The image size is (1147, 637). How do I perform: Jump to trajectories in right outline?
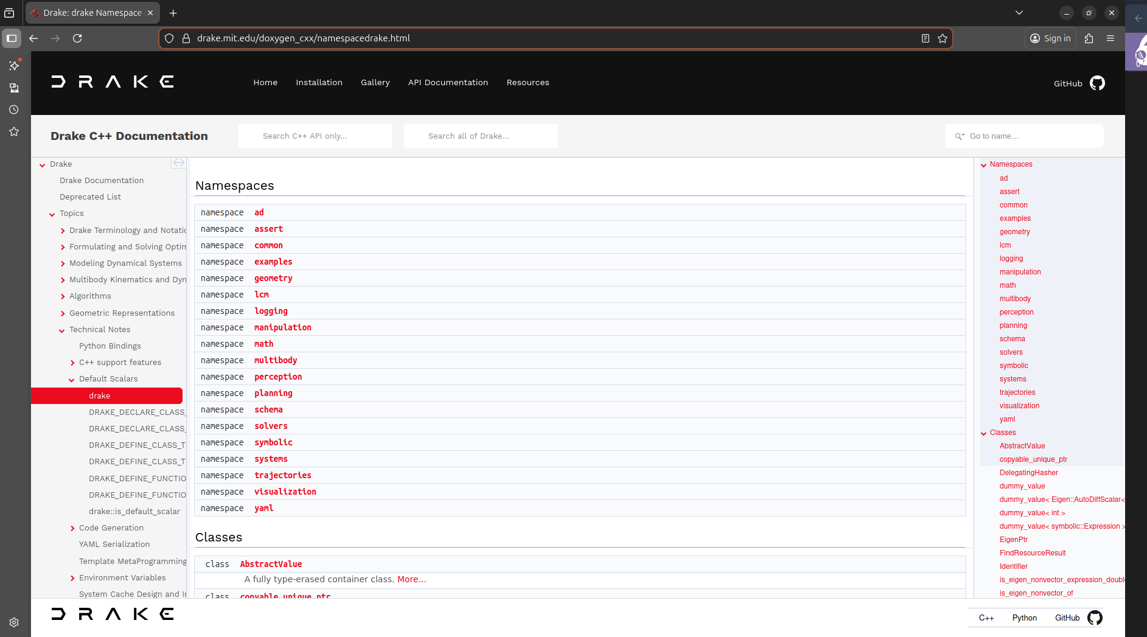point(1017,392)
